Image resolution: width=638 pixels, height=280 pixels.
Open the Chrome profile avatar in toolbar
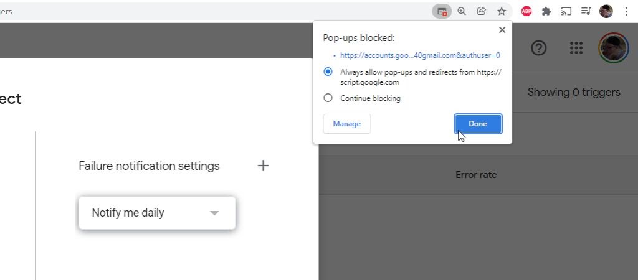pyautogui.click(x=606, y=11)
